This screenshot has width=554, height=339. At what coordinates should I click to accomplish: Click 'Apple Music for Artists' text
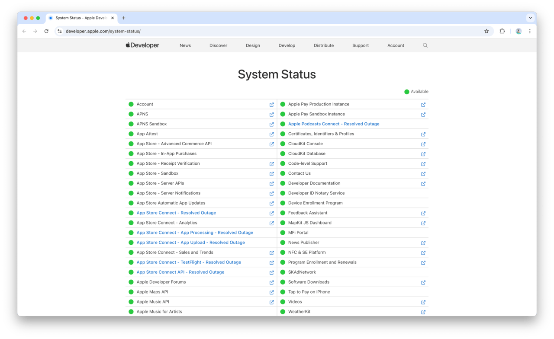click(159, 312)
